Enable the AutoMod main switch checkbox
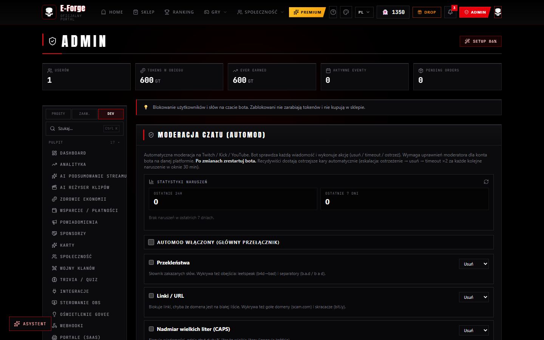Image resolution: width=544 pixels, height=340 pixels. 151,242
